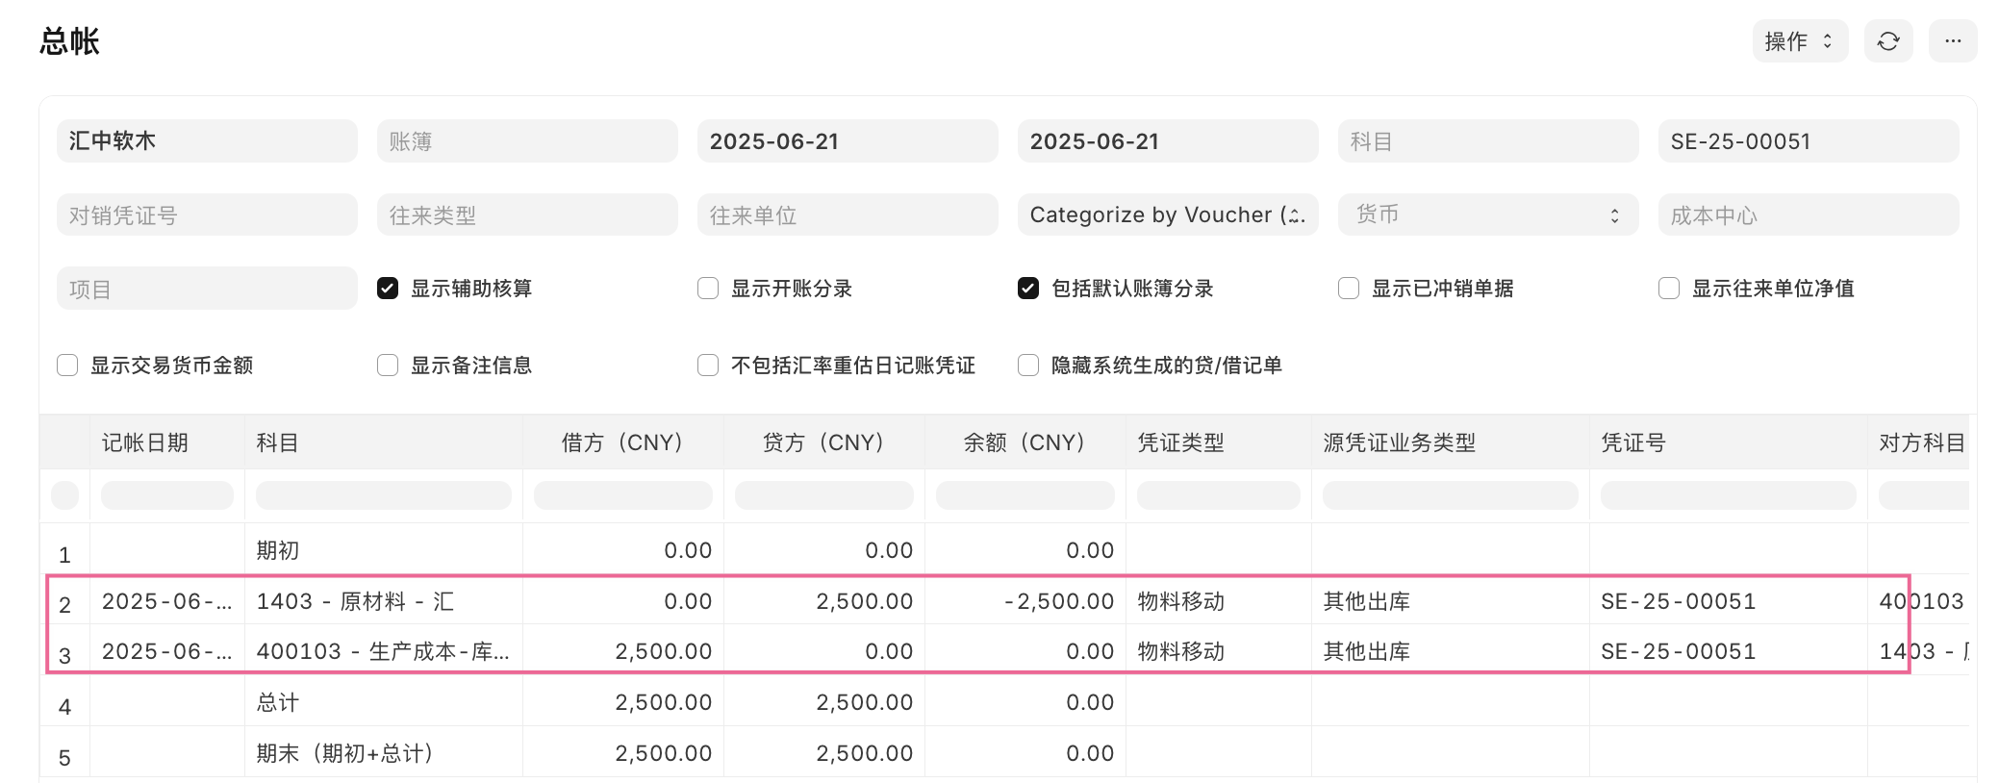Screen dimensions: 1999x783
Task: Enable the 显示已冲销单据 checkbox
Action: click(x=1349, y=289)
